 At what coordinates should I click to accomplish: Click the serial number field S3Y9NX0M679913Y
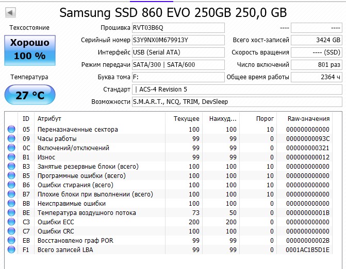pos(178,40)
